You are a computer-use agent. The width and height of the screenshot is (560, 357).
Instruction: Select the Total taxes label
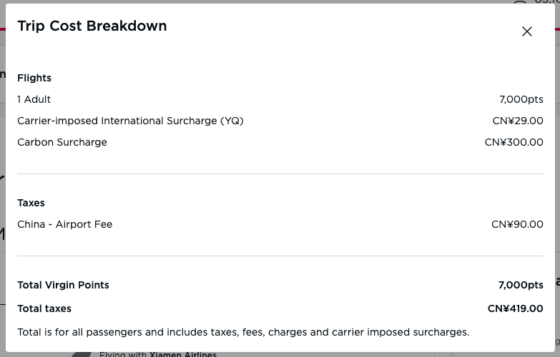[44, 308]
